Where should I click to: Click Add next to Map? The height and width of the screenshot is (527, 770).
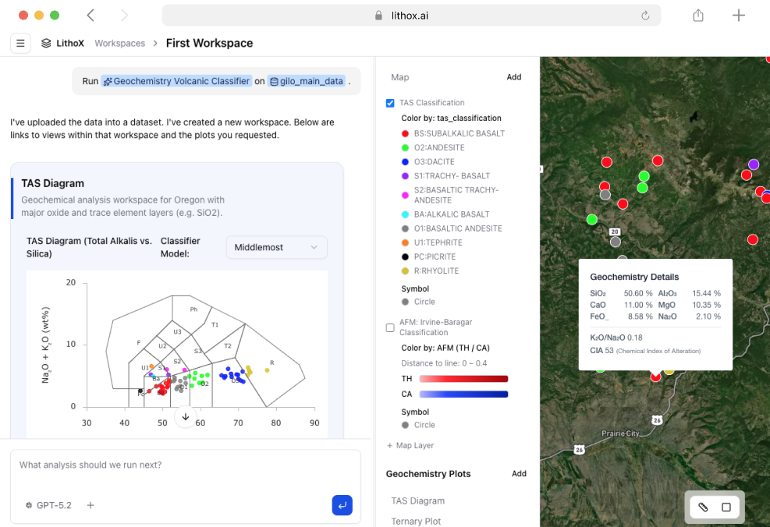click(513, 77)
